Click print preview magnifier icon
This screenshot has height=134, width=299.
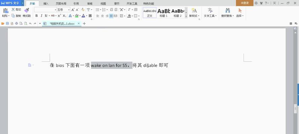(x=26, y=23)
